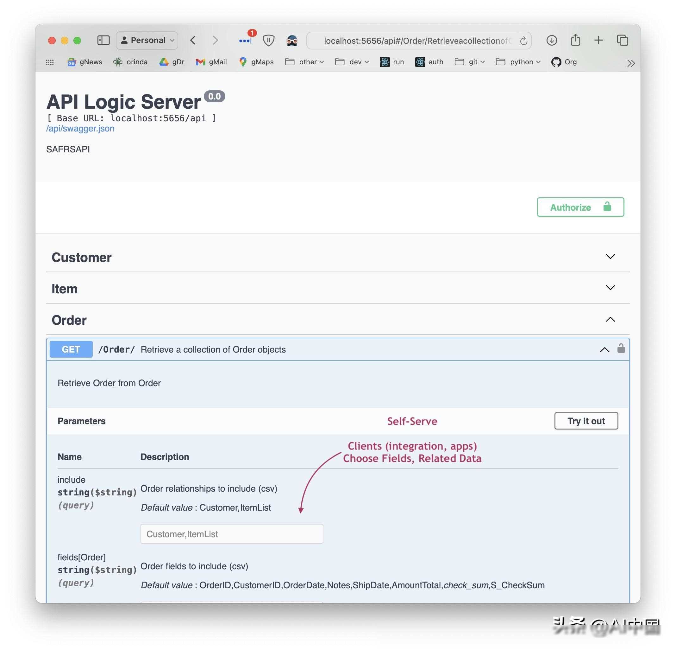Viewport: 676px width, 650px height.
Task: Go back with the back arrow
Action: pos(193,41)
